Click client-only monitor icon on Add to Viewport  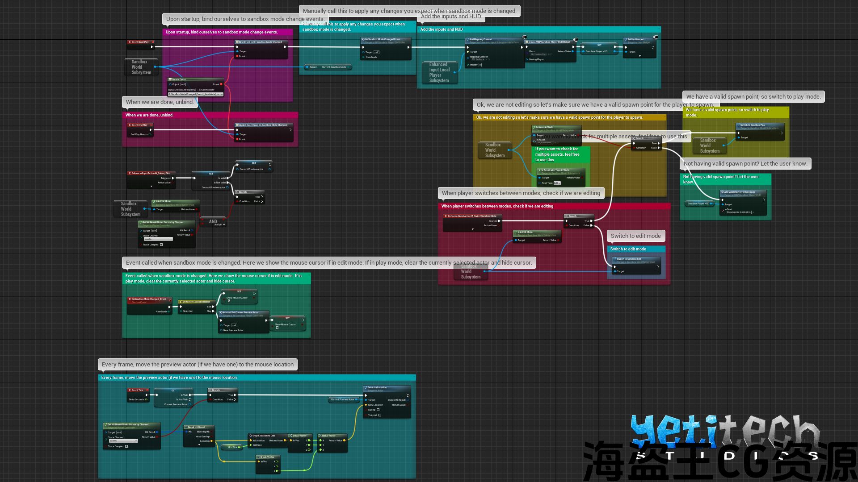click(656, 37)
